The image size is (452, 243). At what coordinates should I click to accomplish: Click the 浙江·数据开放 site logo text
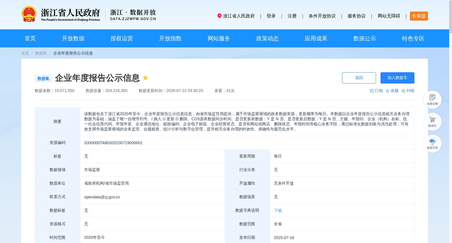[133, 15]
